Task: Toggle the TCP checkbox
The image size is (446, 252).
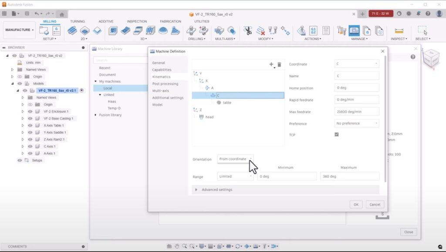Action: [x=337, y=135]
